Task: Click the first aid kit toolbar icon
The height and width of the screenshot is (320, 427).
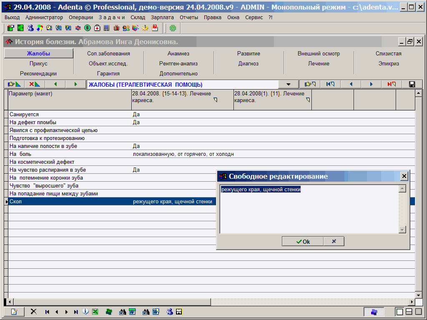Action: pos(97,28)
